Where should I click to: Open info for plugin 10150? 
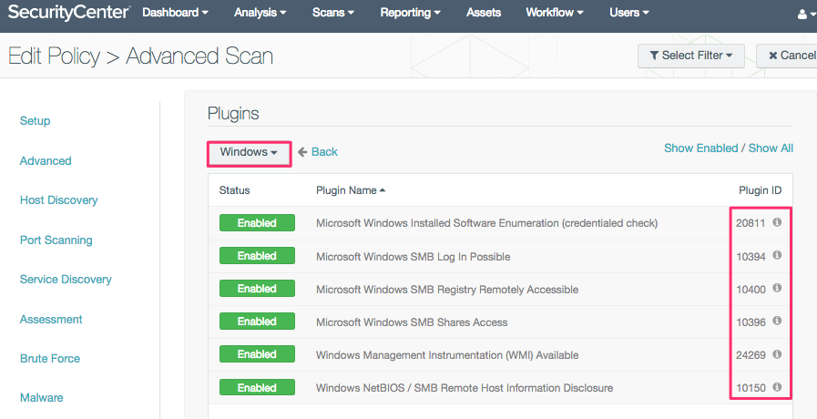coord(776,387)
